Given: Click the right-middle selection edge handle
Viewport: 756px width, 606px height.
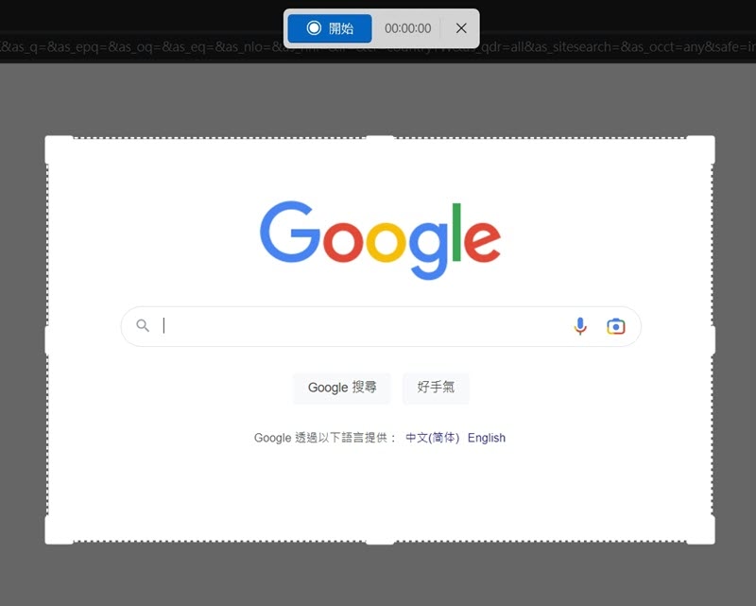Looking at the screenshot, I should coord(713,340).
